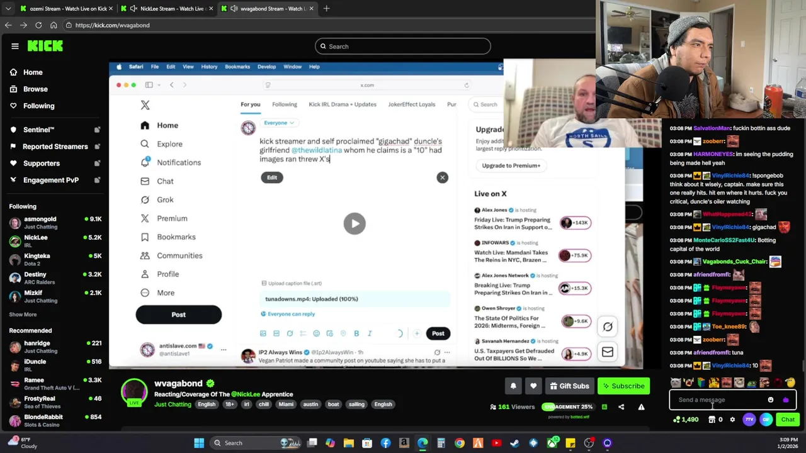Viewport: 806px width, 453px height.
Task: Select the Following tab on X
Action: point(285,104)
